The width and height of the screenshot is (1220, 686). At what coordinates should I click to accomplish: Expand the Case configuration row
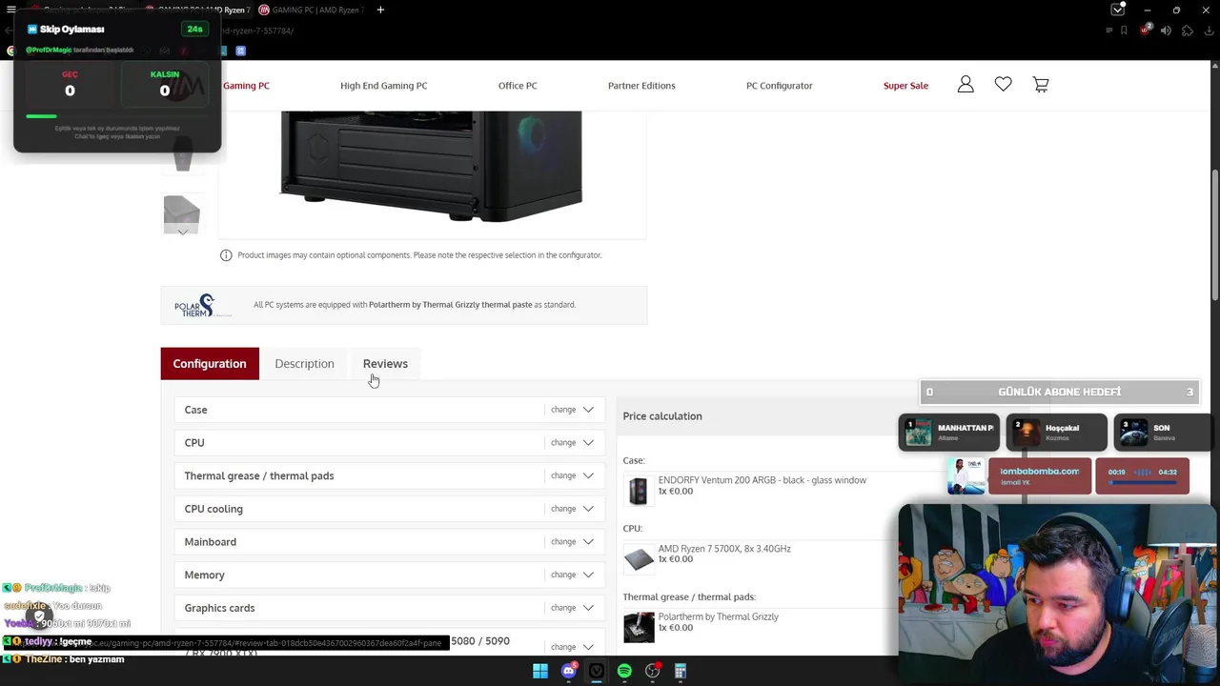click(389, 410)
